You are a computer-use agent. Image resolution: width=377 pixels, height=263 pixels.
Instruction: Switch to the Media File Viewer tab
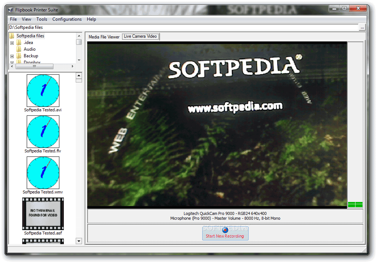click(104, 37)
